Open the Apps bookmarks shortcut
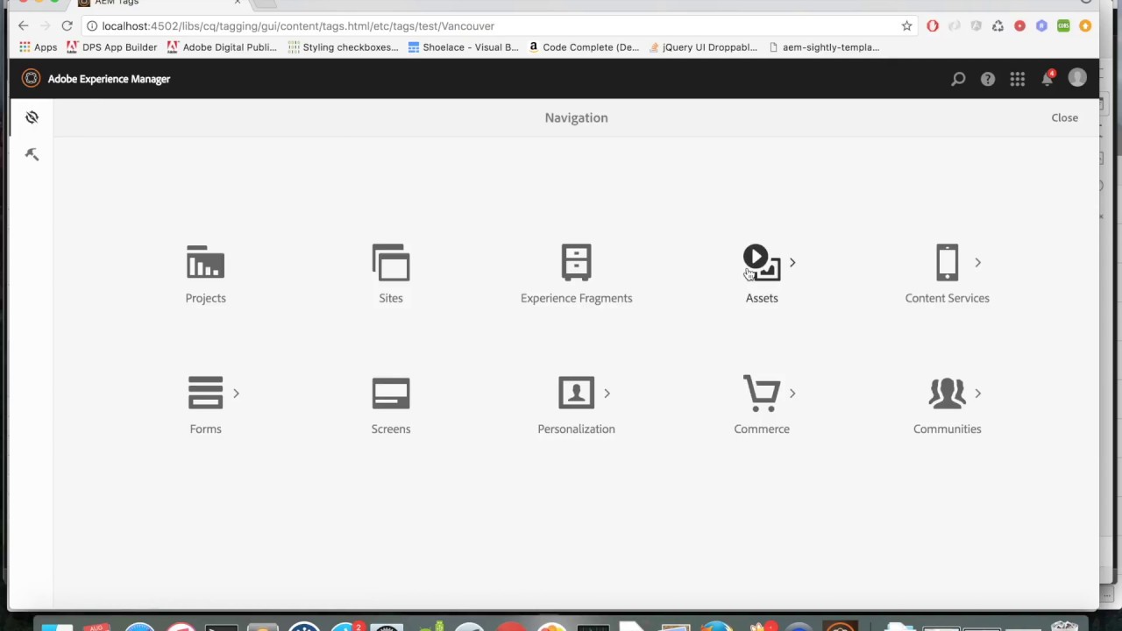The width and height of the screenshot is (1122, 631). [x=38, y=47]
